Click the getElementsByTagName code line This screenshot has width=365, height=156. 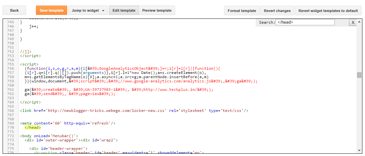[x=116, y=77]
